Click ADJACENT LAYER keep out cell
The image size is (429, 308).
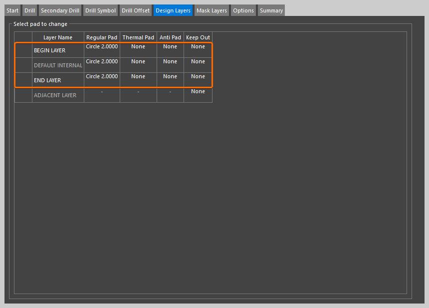pos(198,92)
